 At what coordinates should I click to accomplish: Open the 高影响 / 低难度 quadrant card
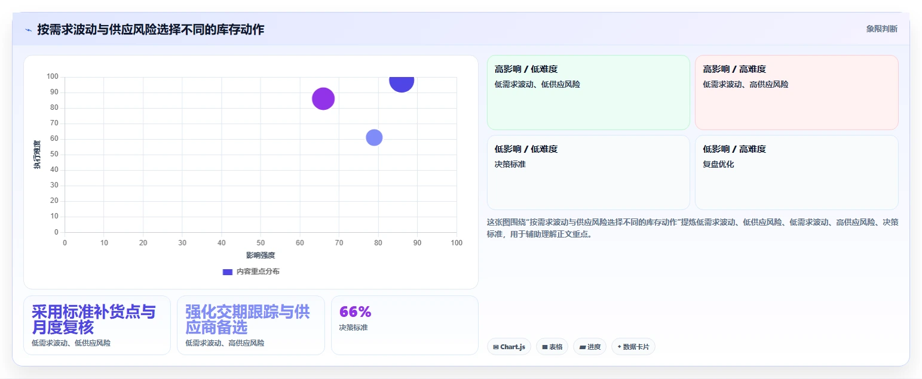click(x=589, y=93)
